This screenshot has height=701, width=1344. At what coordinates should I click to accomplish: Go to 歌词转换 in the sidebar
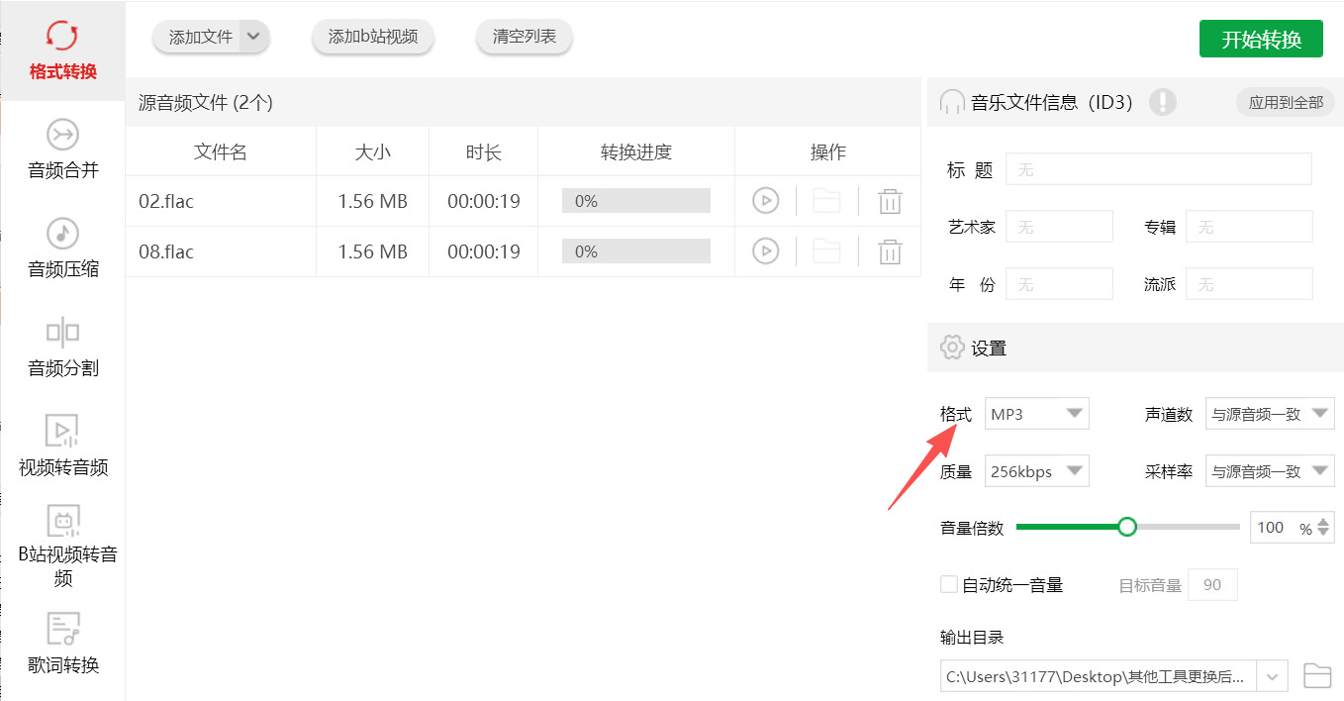pyautogui.click(x=62, y=645)
